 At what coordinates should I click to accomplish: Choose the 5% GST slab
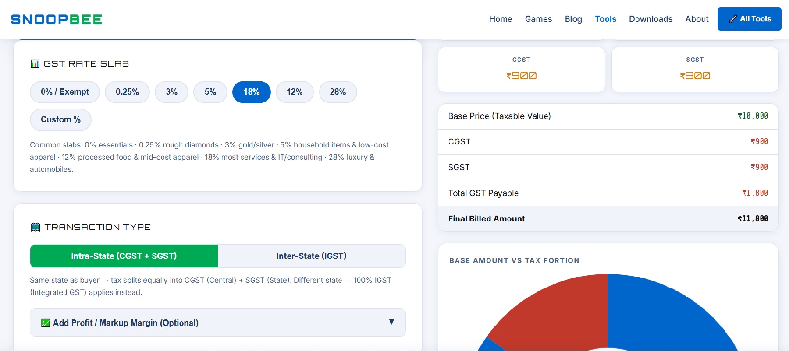tap(210, 92)
